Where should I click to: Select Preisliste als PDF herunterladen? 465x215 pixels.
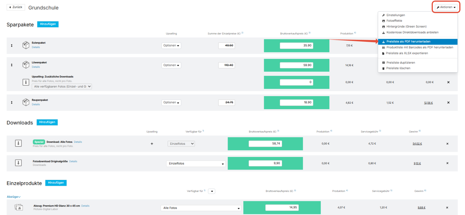(418, 42)
